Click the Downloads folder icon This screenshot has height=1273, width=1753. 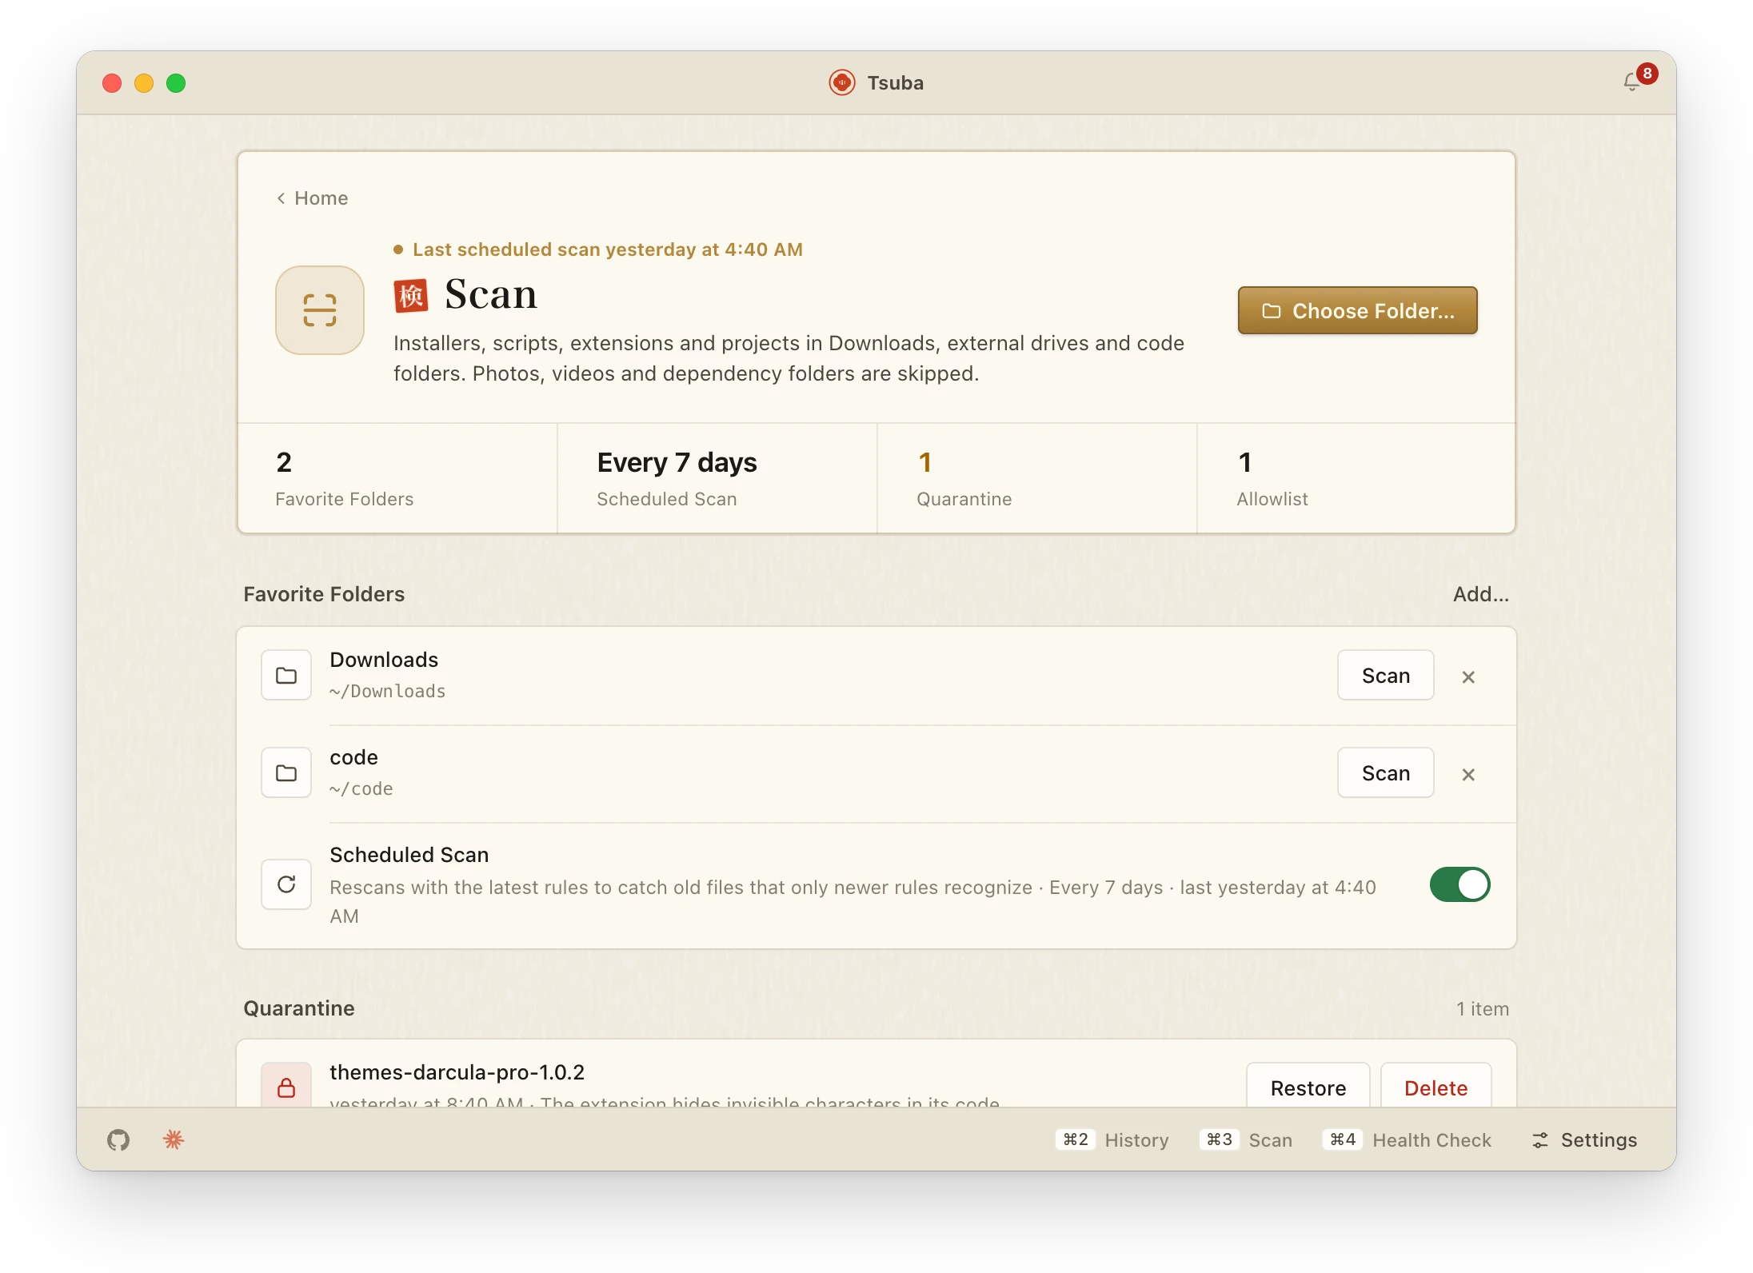pos(286,676)
